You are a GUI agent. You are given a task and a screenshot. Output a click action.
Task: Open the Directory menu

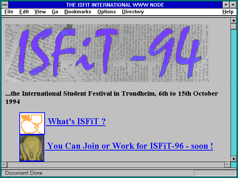(x=133, y=12)
